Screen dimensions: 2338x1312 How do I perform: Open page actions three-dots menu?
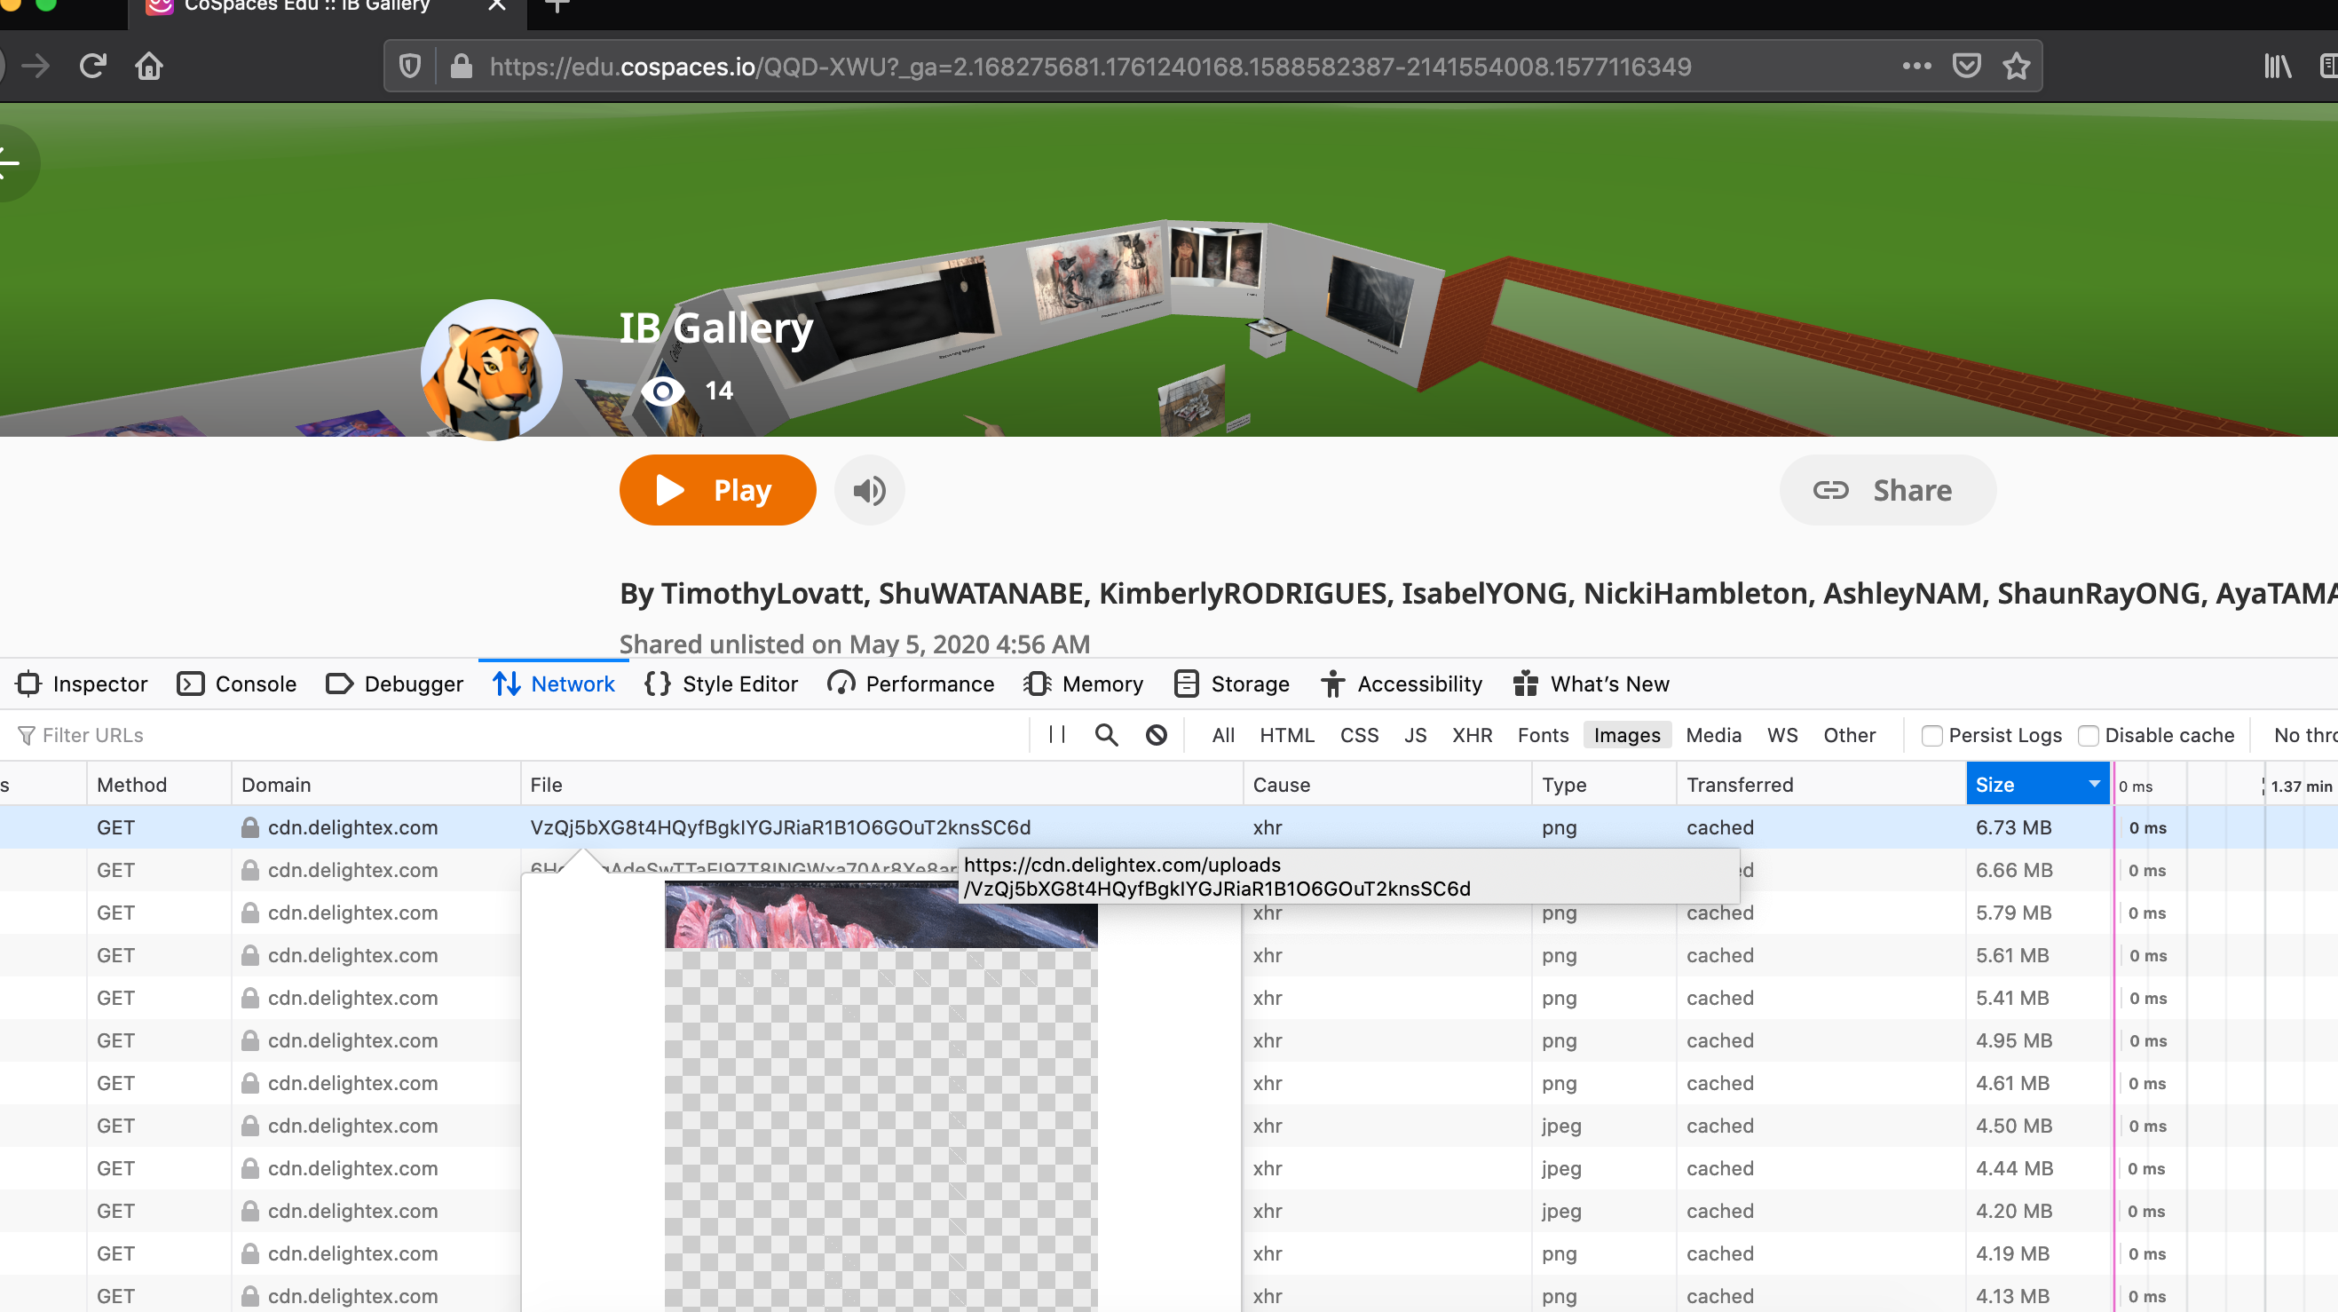click(1916, 66)
